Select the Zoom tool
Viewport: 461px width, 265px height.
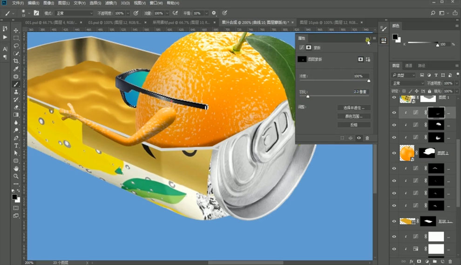(16, 176)
